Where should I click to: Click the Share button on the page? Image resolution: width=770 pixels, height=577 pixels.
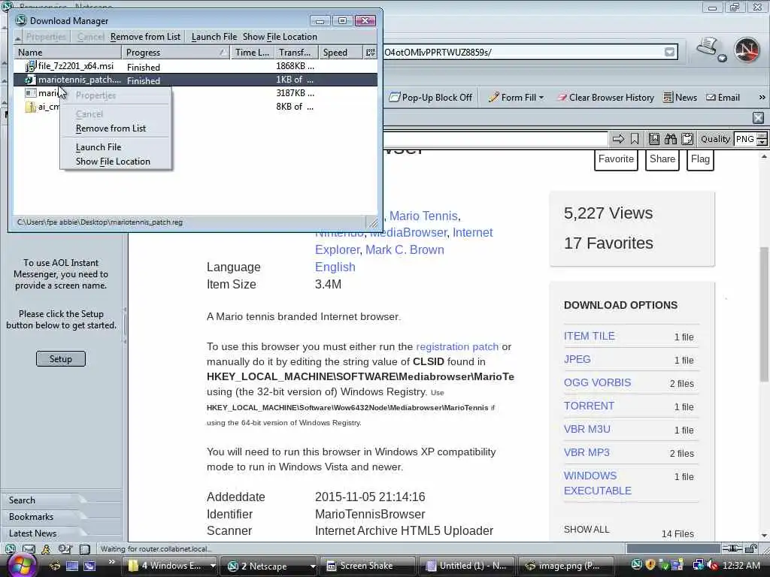pyautogui.click(x=662, y=159)
